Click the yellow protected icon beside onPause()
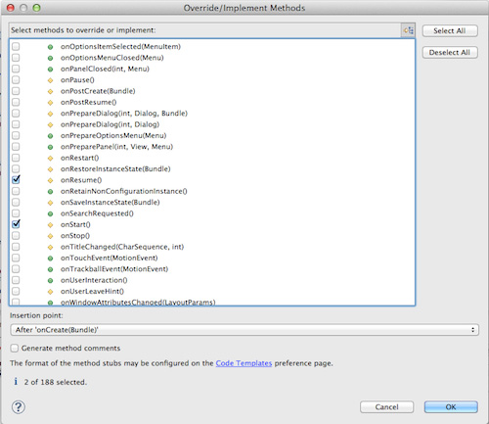Image resolution: width=489 pixels, height=424 pixels. [50, 80]
